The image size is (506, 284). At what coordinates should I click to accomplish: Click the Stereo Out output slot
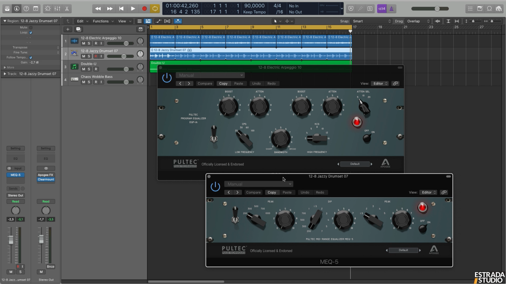pos(16,196)
